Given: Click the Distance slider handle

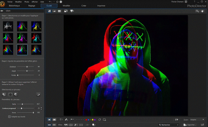Looking at the screenshot, I should 27,67.
